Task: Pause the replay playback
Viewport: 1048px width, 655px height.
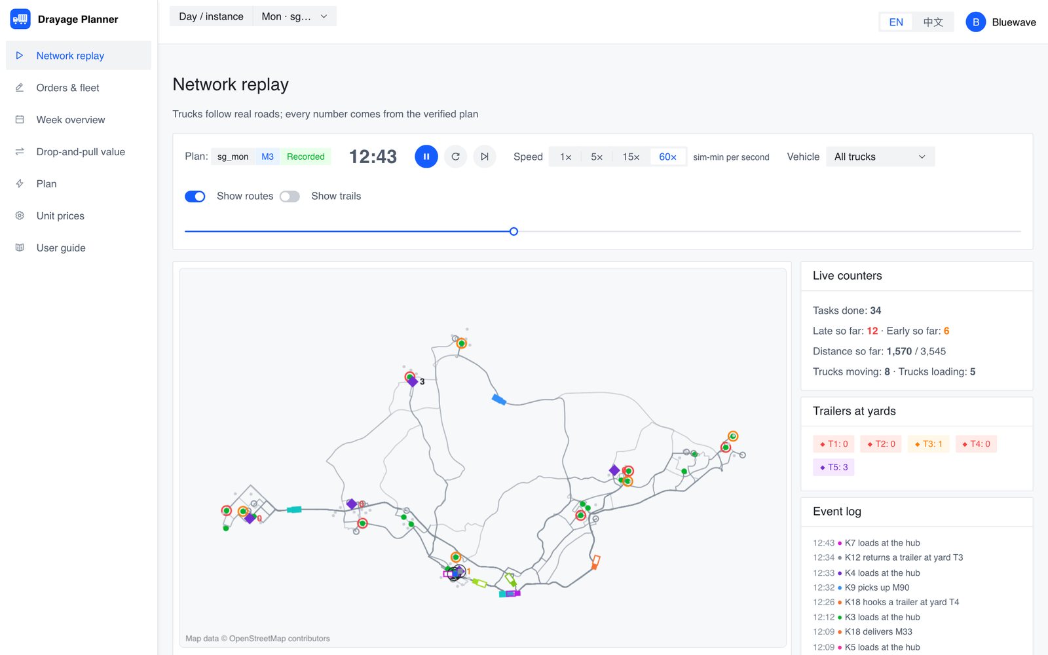Action: pos(426,157)
